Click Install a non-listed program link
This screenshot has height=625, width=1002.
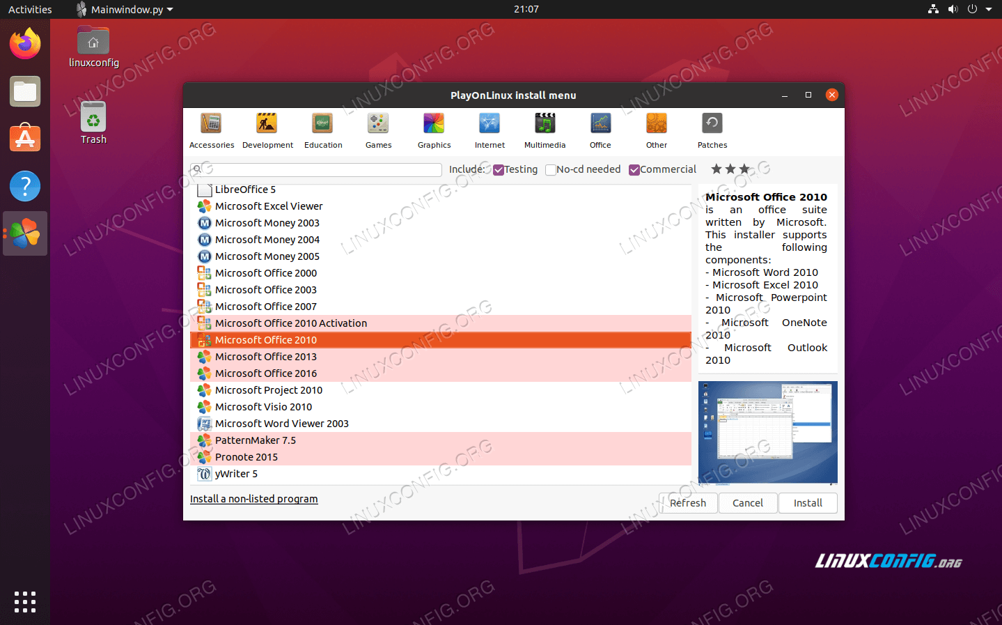(x=254, y=499)
